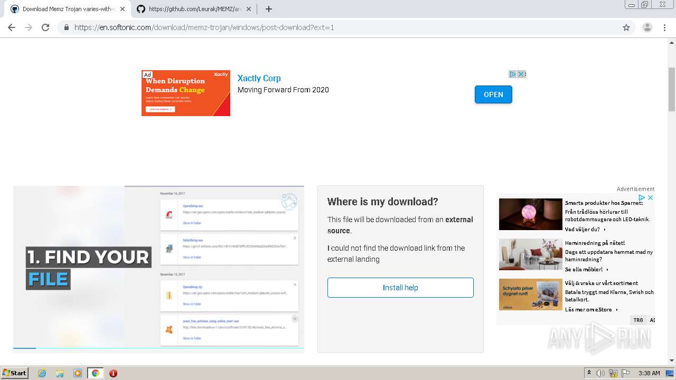The image size is (676, 380).
Task: Open Action Center flag icon
Action: pos(626,373)
